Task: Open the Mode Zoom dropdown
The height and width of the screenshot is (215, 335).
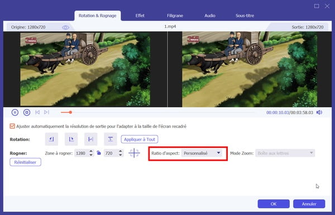Action: click(285, 153)
